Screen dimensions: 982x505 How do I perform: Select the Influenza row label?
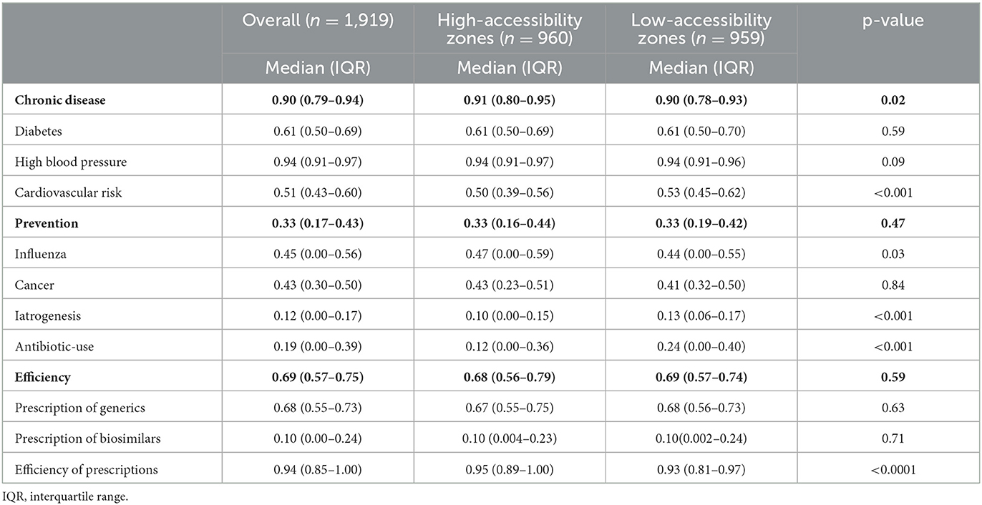37,254
